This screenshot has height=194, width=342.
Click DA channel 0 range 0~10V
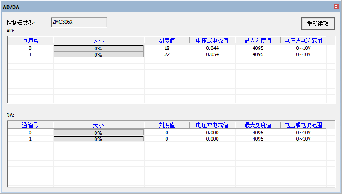click(x=304, y=133)
